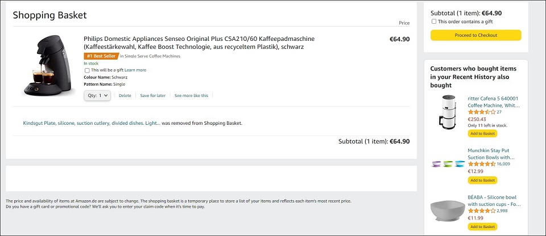
Task: Add ritter Cafena 5 to basket
Action: coord(483,133)
